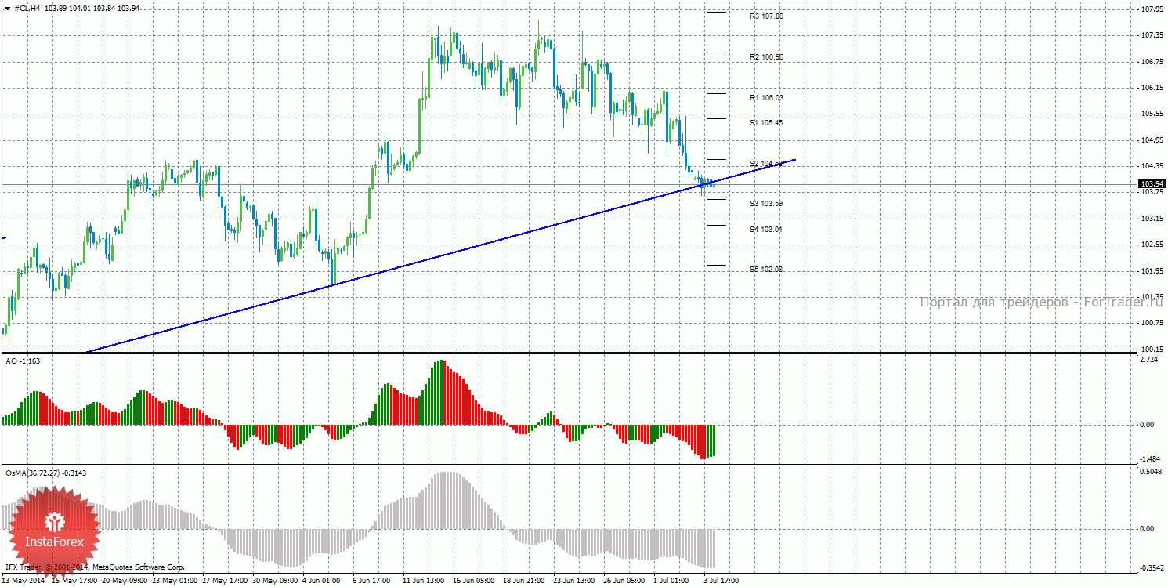The width and height of the screenshot is (1168, 587).
Task: Click the IFX Trader MetaQuotes copyright text
Action: click(94, 567)
